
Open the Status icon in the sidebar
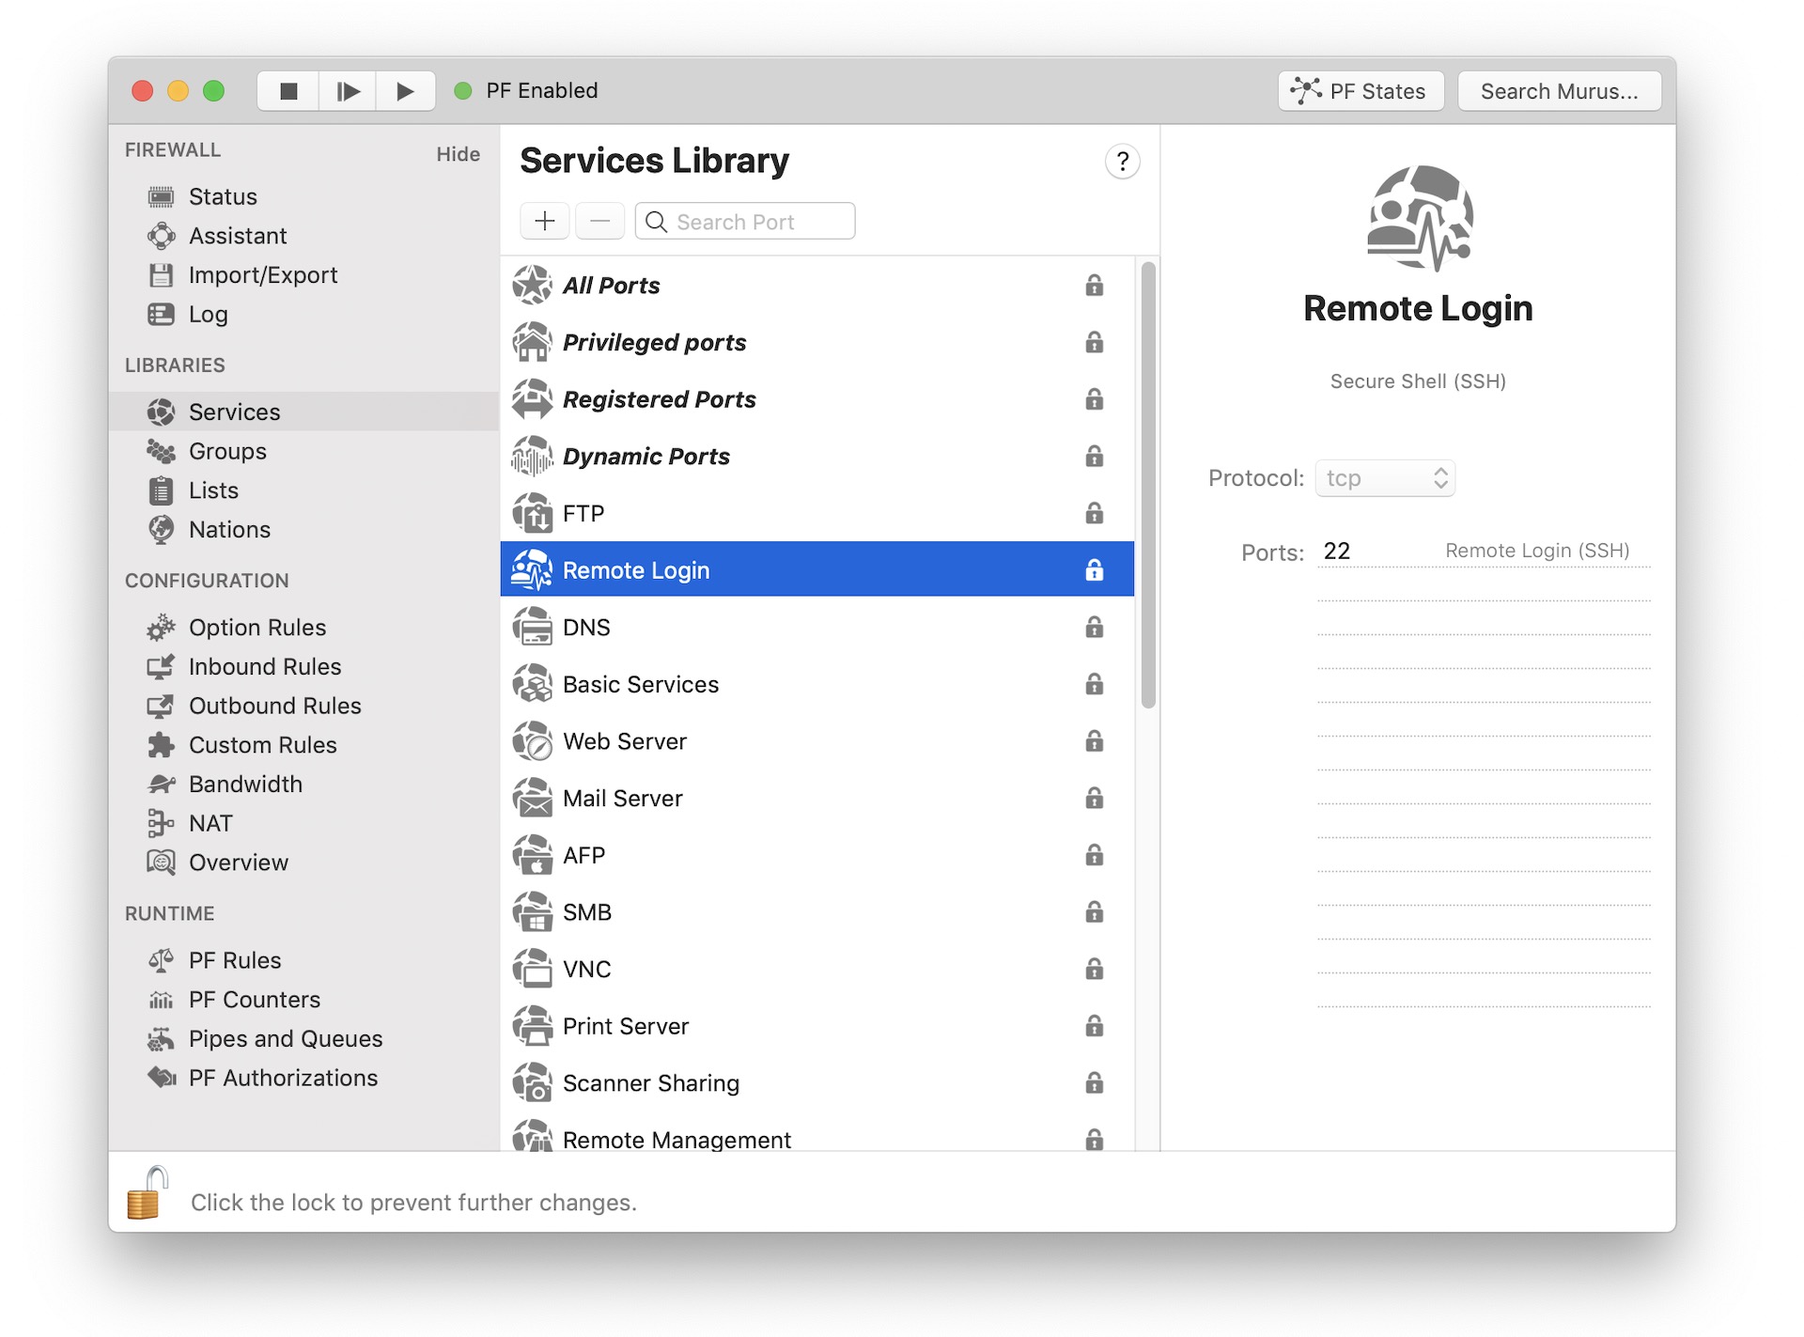tap(162, 196)
